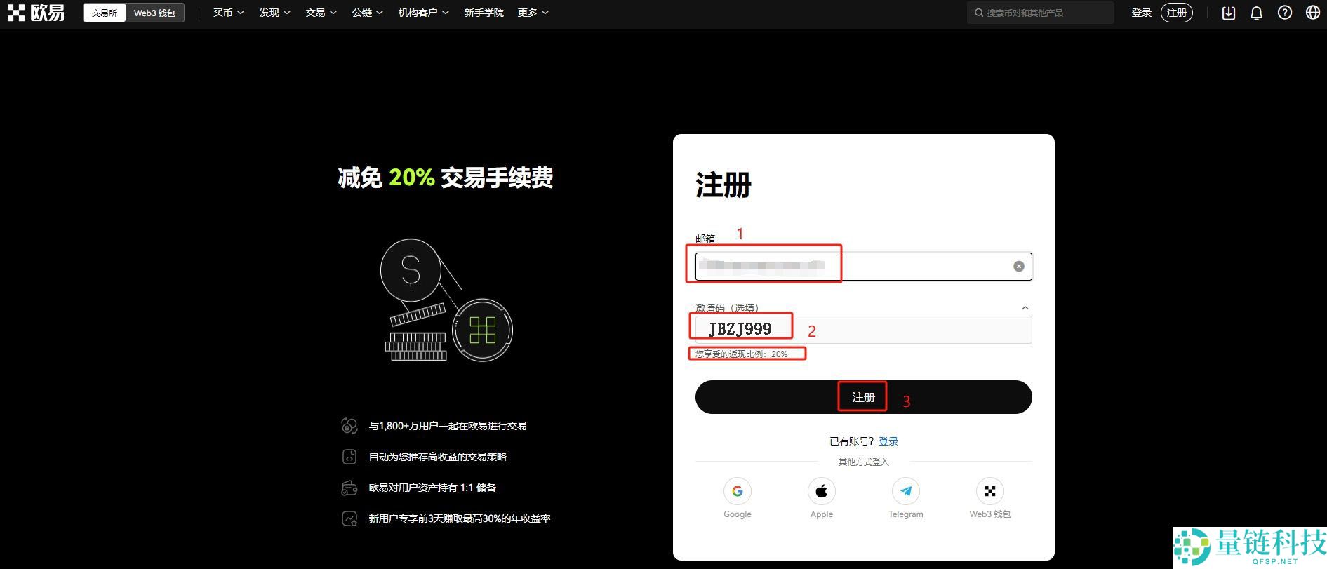Click the search magnifier icon
Image resolution: width=1327 pixels, height=569 pixels.
tap(979, 13)
